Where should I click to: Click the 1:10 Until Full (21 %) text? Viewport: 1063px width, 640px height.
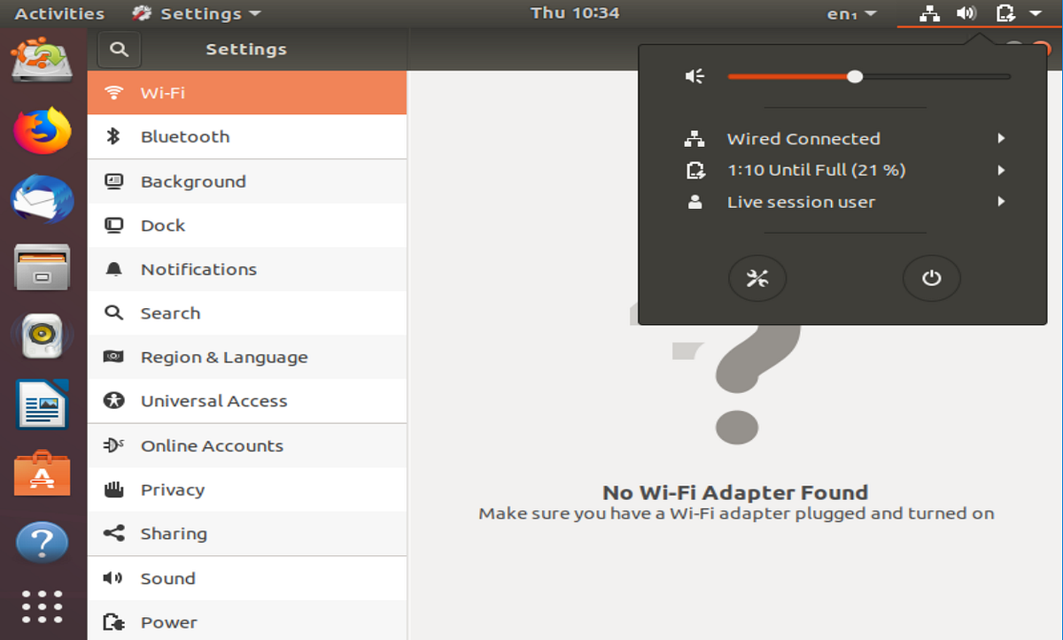tap(816, 170)
